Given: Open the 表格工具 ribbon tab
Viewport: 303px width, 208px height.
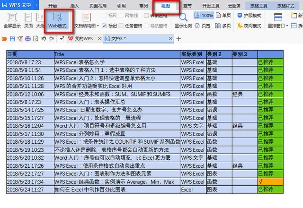Looking at the screenshot, I should coord(259,6).
